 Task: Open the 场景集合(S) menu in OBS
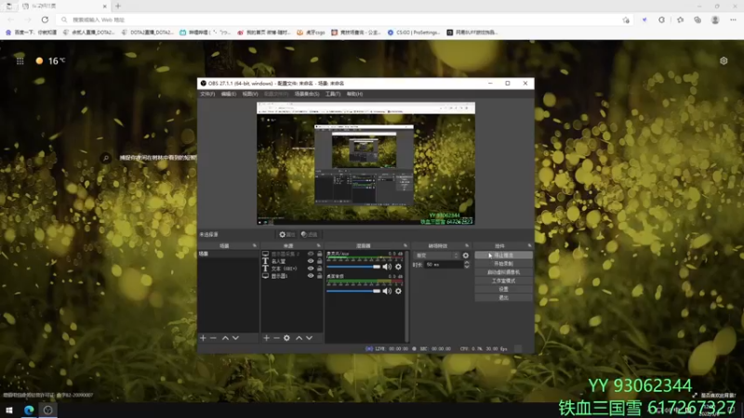pos(307,94)
